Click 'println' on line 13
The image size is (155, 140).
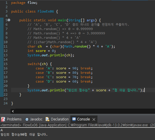tap(57, 55)
